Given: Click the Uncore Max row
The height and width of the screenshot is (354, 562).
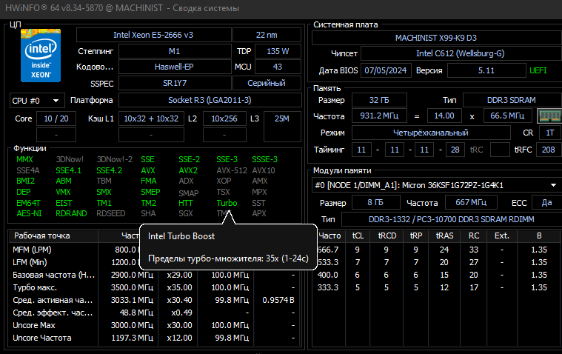Looking at the screenshot, I should tap(155, 325).
